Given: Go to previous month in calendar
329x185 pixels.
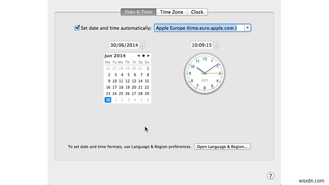Looking at the screenshot, I should tap(139, 56).
